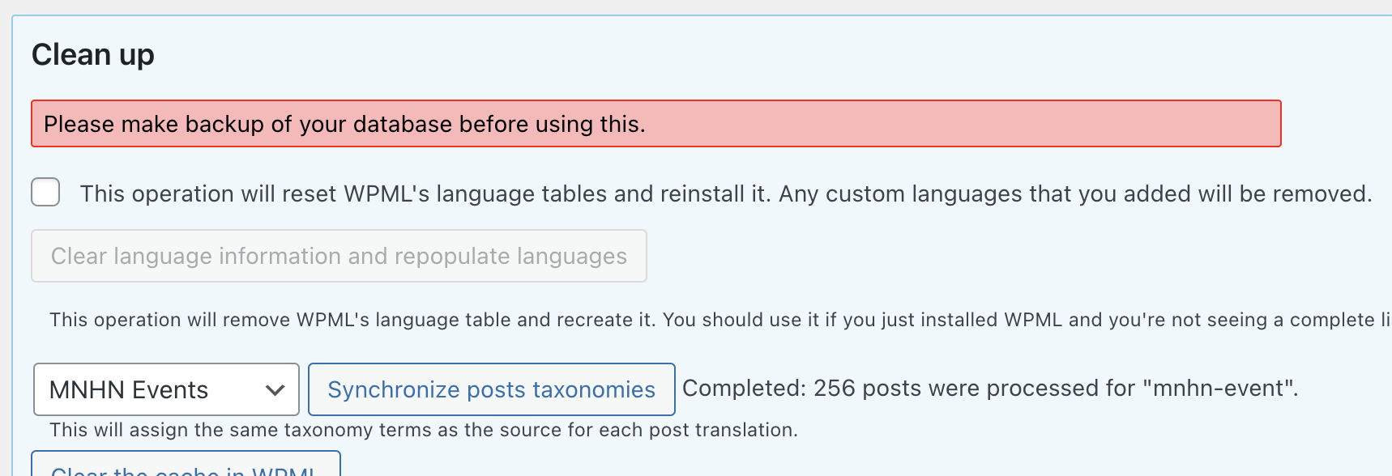
Task: Click the remove WPML language table description
Action: (720, 320)
